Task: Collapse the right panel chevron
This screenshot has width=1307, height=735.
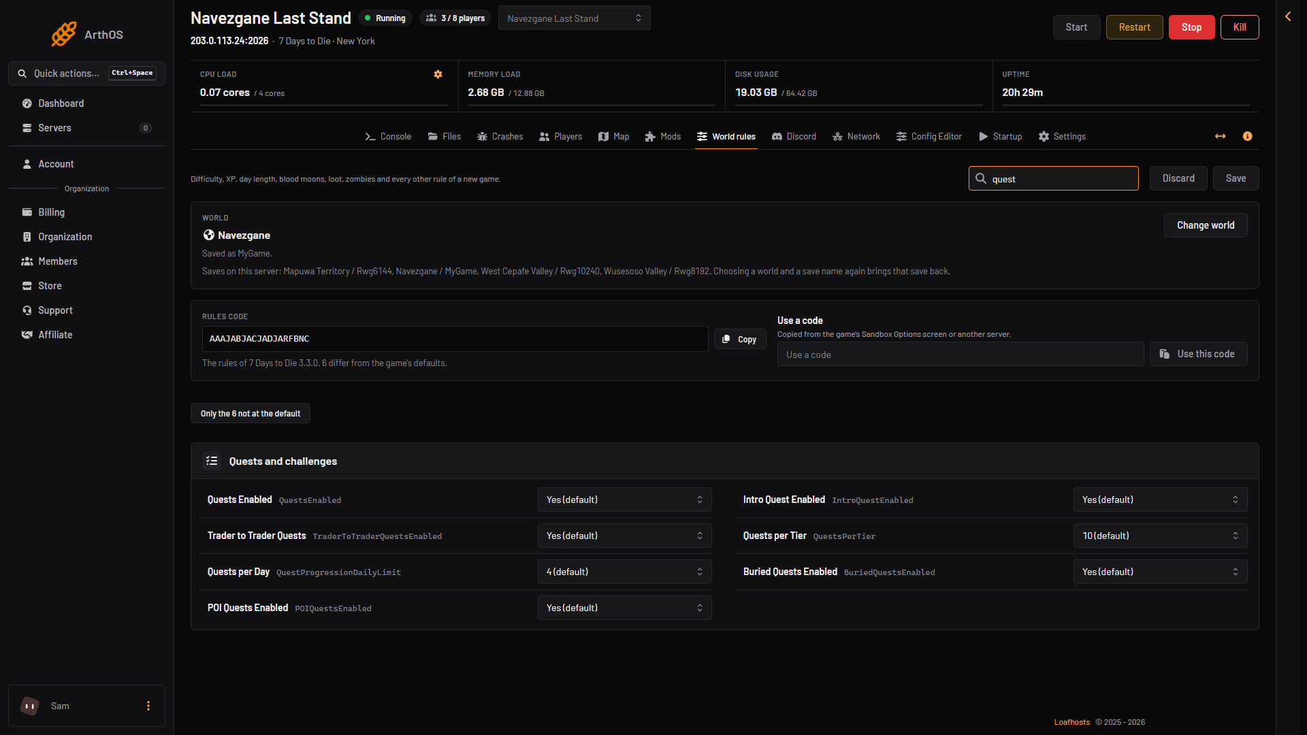Action: tap(1288, 16)
